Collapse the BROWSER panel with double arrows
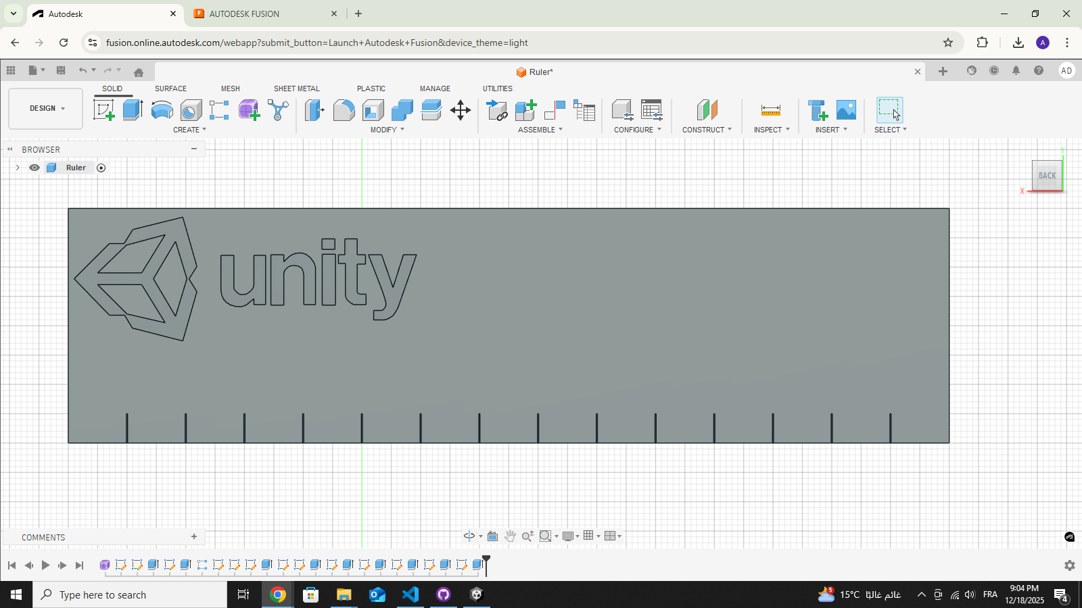Viewport: 1082px width, 608px height. [x=10, y=149]
